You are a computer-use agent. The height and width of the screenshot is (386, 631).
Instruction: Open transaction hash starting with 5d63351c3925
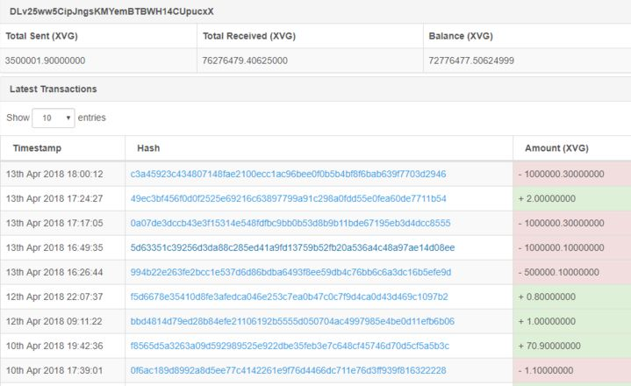(x=292, y=247)
